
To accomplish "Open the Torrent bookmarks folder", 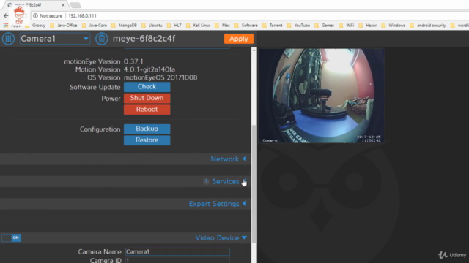I will 272,26.
